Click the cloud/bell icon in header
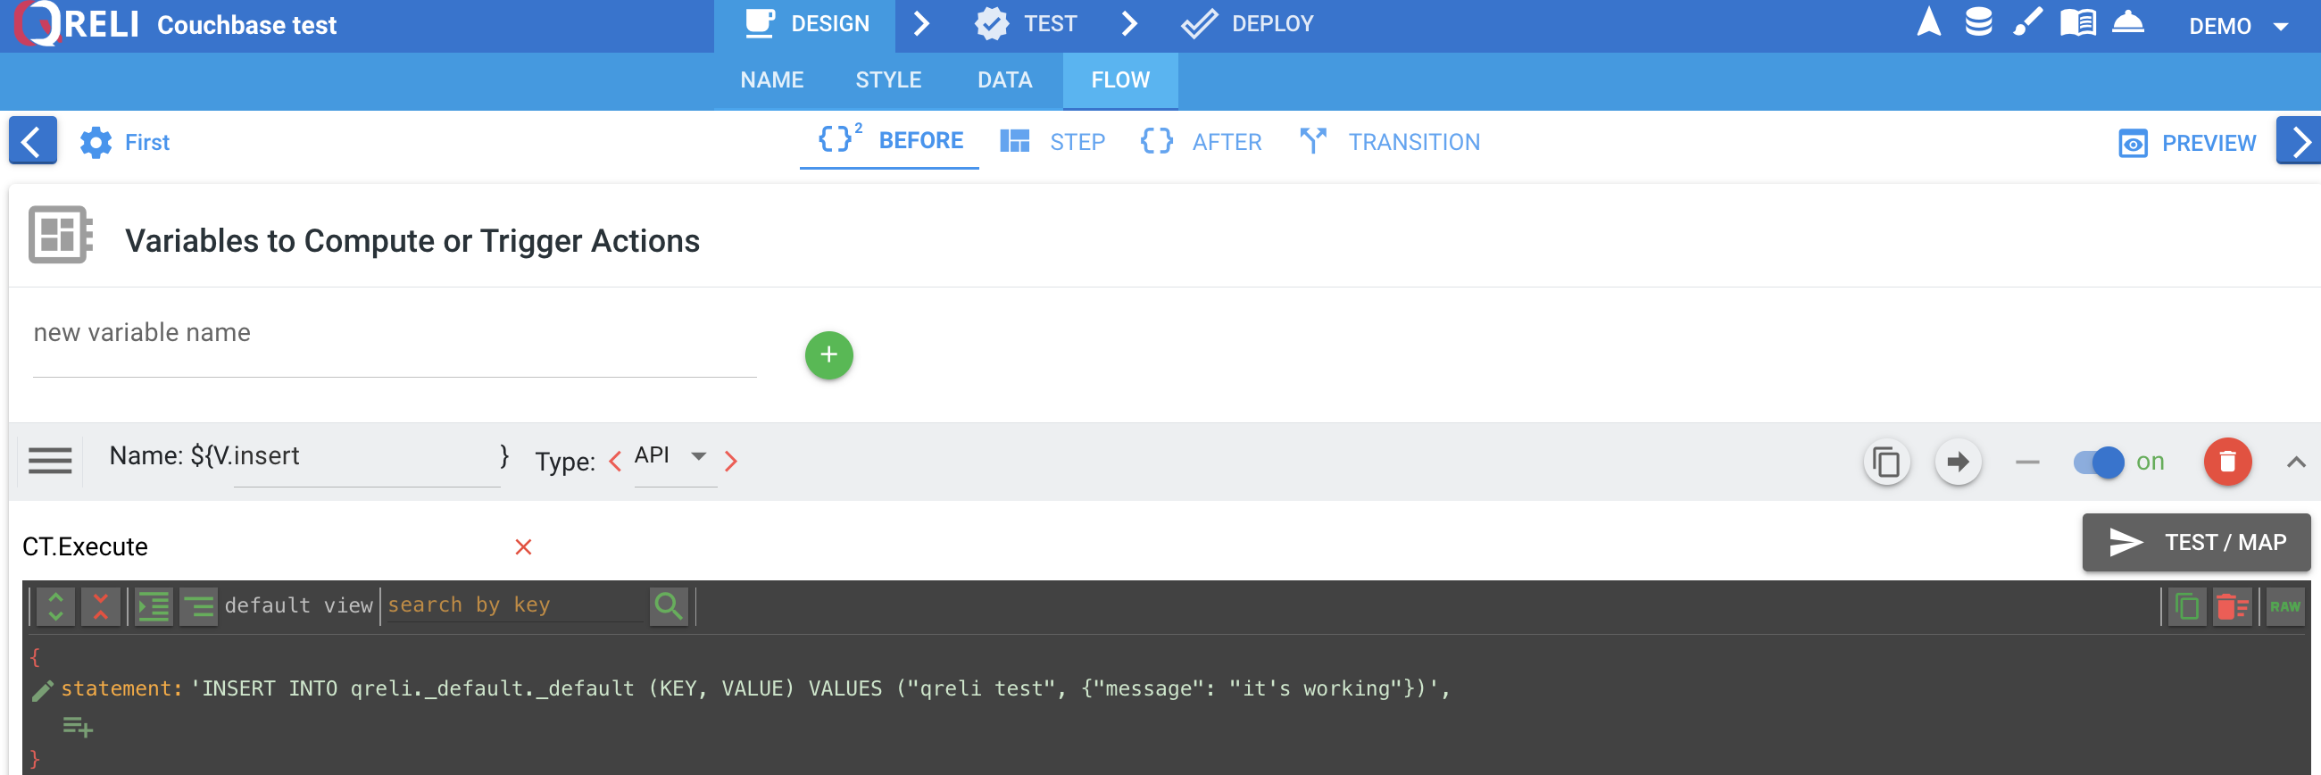Image resolution: width=2321 pixels, height=775 pixels. pos(2128,21)
